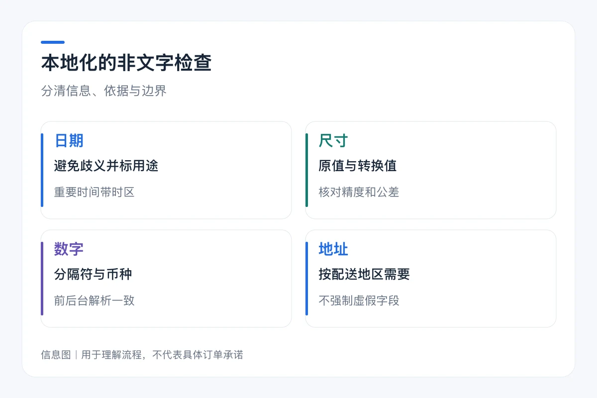The height and width of the screenshot is (398, 597).
Task: Open the 数字 card heading
Action: click(69, 249)
